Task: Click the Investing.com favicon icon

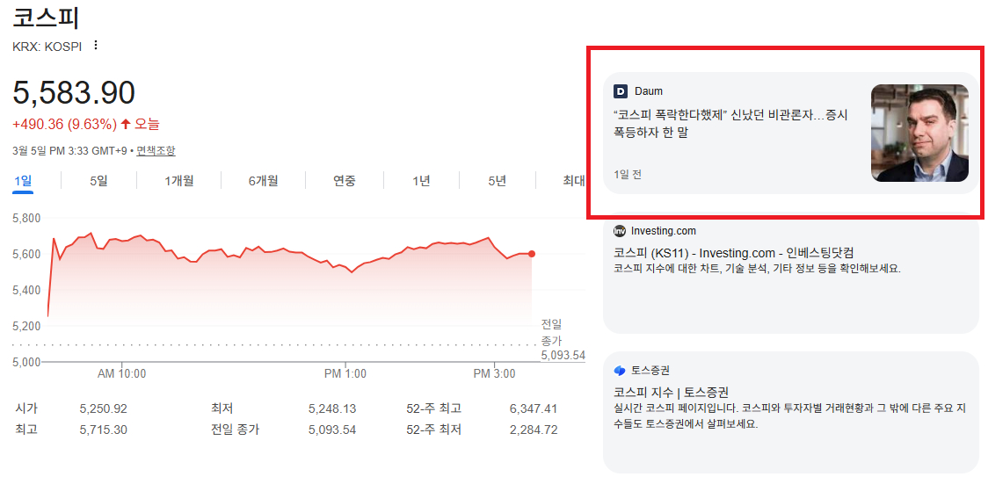Action: (x=620, y=231)
